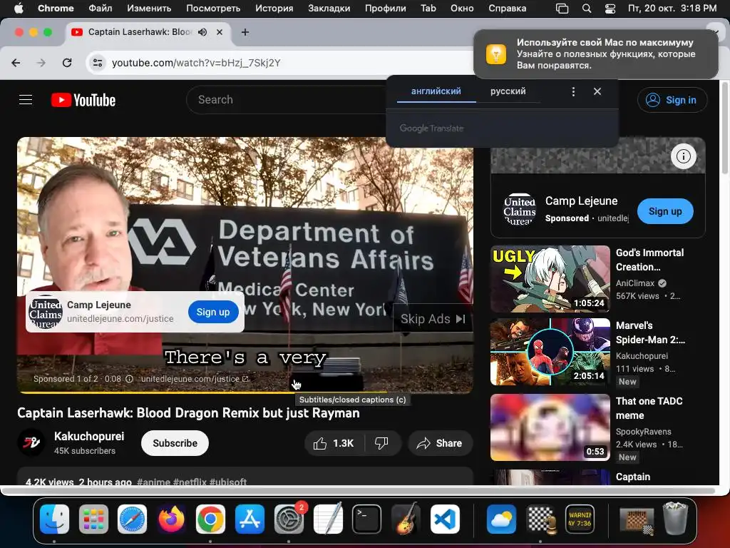The width and height of the screenshot is (730, 548).
Task: Click the page vertical scrollbar
Action: pos(724,128)
